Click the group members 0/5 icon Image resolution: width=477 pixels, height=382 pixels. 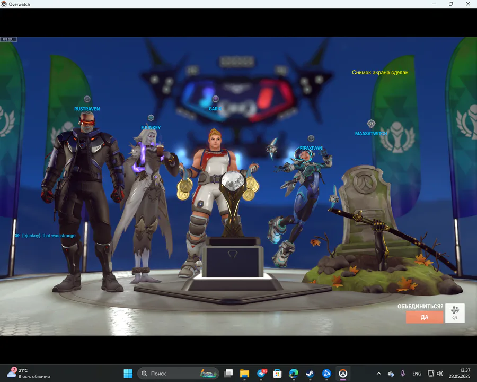pos(455,313)
